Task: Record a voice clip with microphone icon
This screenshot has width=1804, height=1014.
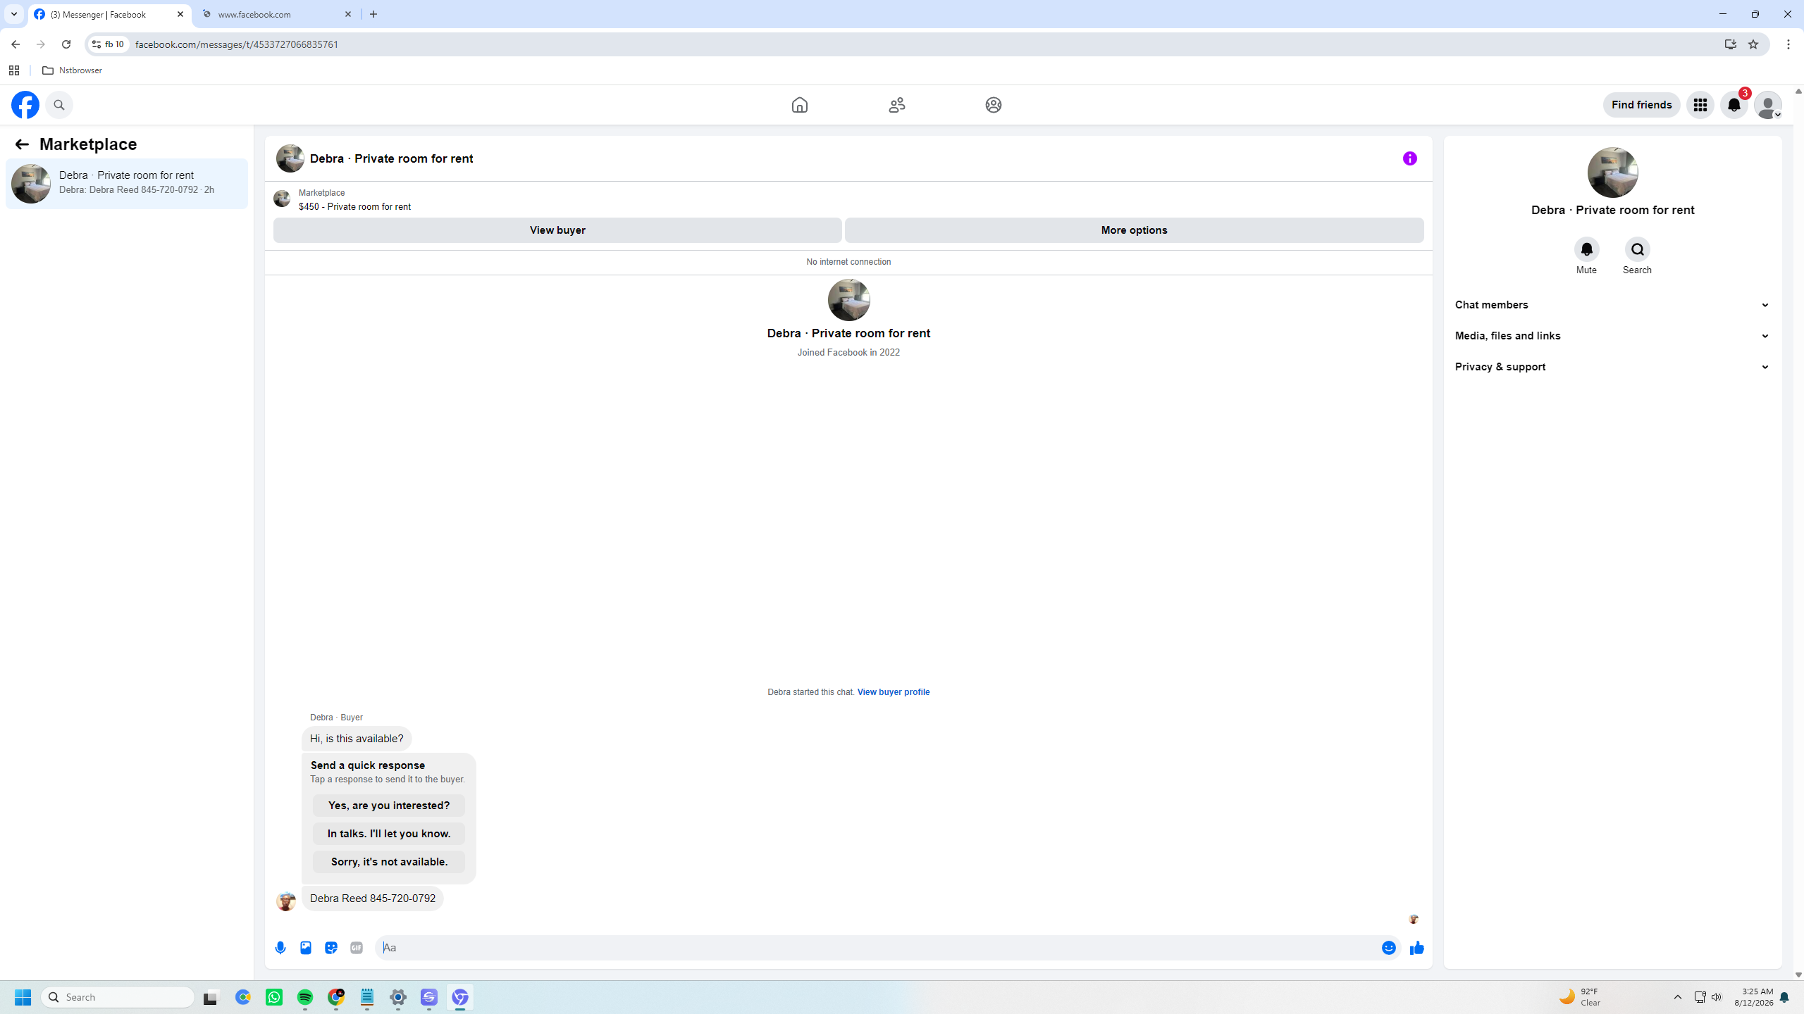Action: 280,948
